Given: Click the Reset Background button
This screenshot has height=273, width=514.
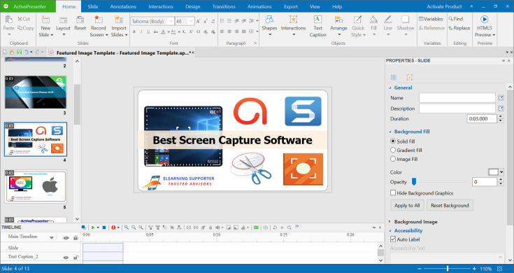Looking at the screenshot, I should point(450,205).
